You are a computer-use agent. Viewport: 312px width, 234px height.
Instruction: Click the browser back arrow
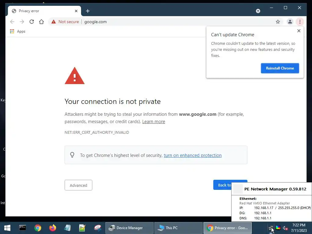(x=12, y=22)
